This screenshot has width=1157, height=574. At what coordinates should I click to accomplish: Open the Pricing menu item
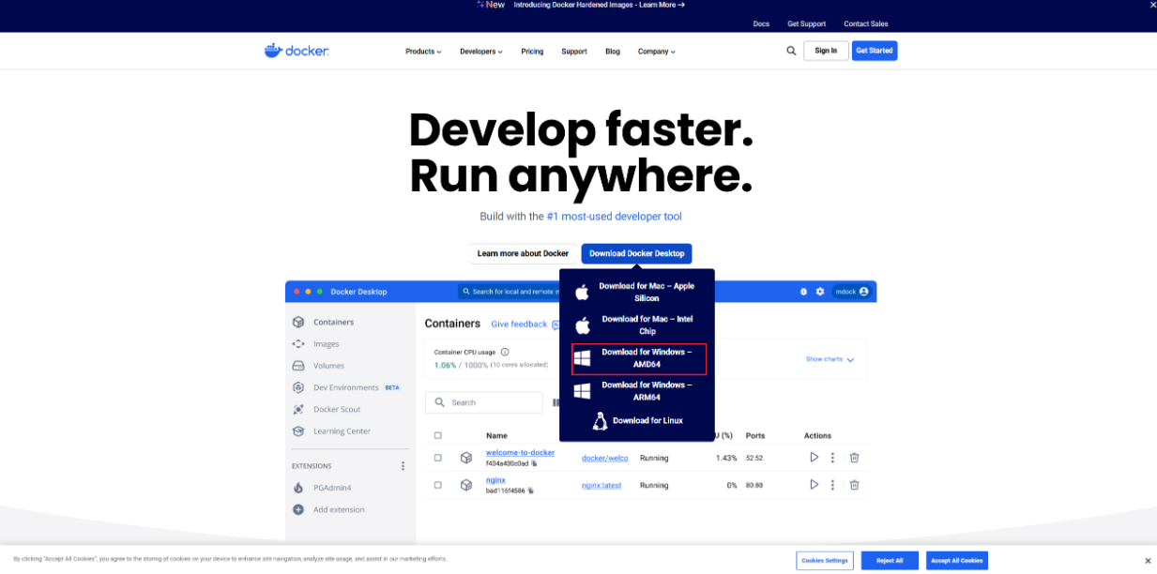coord(532,52)
